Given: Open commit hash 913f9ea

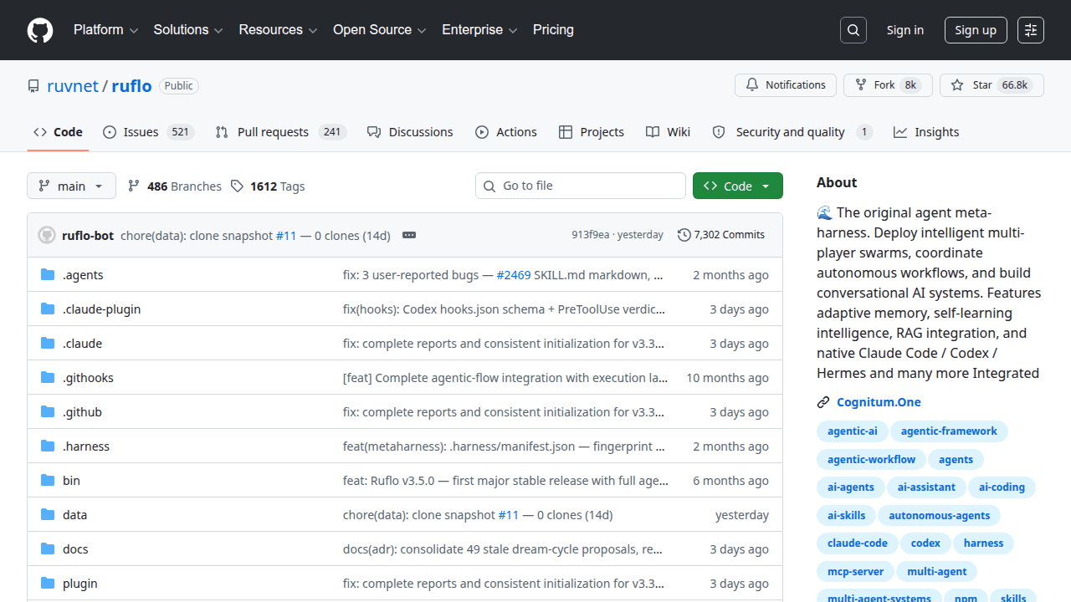Looking at the screenshot, I should click(x=591, y=235).
